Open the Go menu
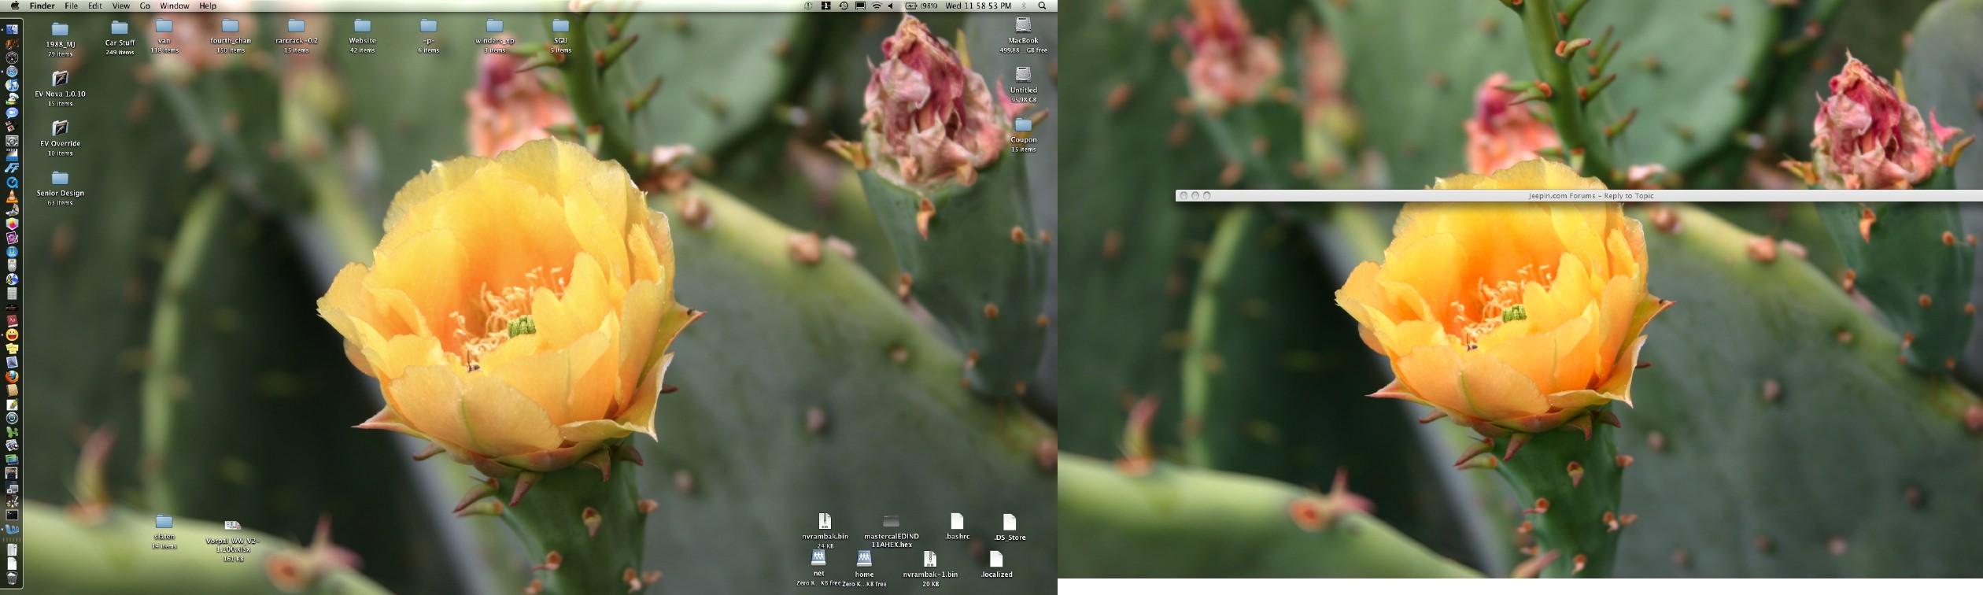The height and width of the screenshot is (595, 1983). tap(145, 6)
